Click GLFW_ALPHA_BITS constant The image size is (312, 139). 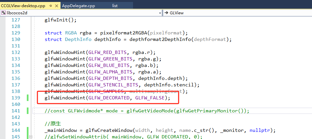(x=110, y=72)
